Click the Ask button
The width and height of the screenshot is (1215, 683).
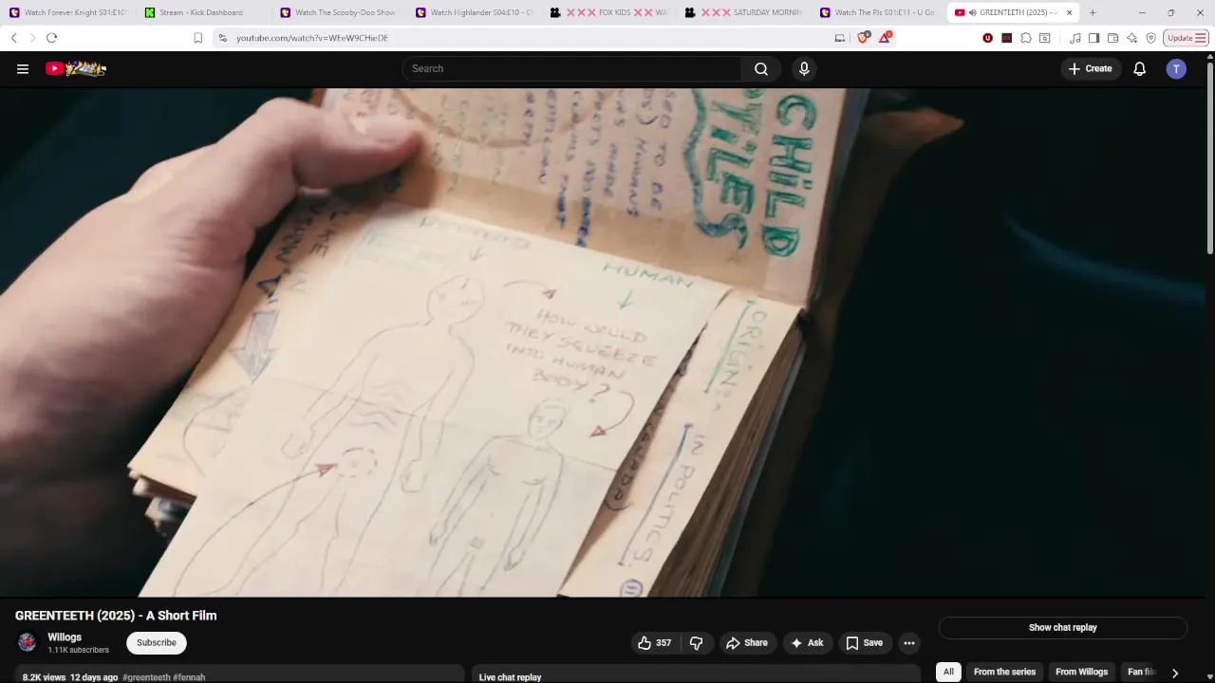(807, 643)
